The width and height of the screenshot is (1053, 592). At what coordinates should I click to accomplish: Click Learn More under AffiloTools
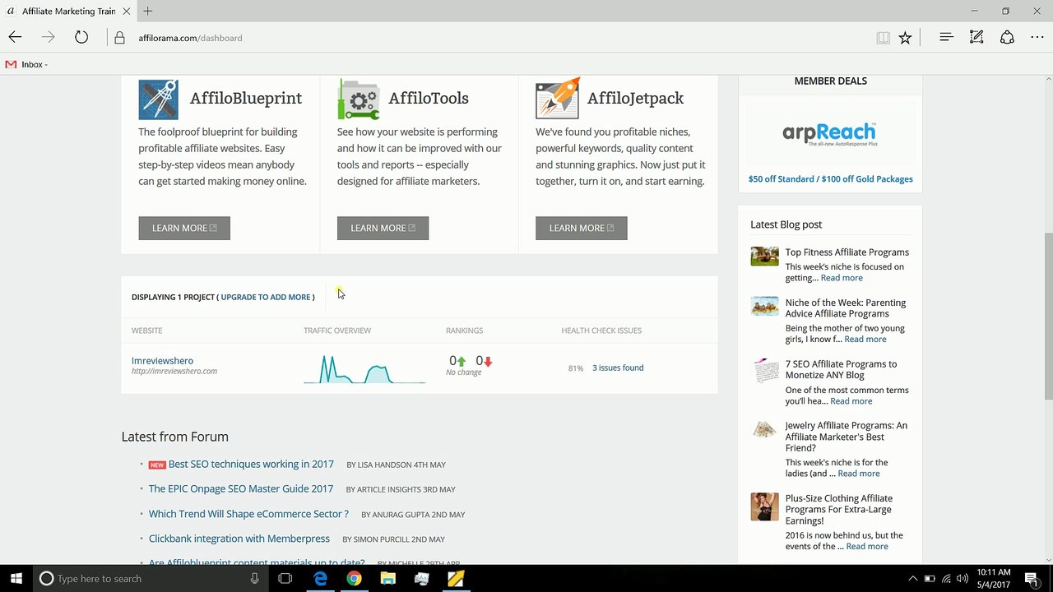coord(383,228)
